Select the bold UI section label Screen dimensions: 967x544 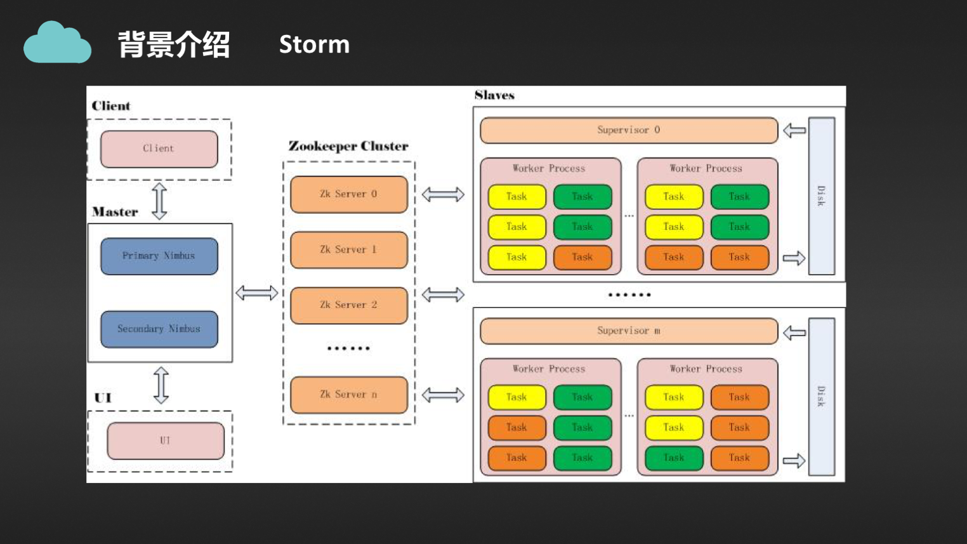coord(103,398)
